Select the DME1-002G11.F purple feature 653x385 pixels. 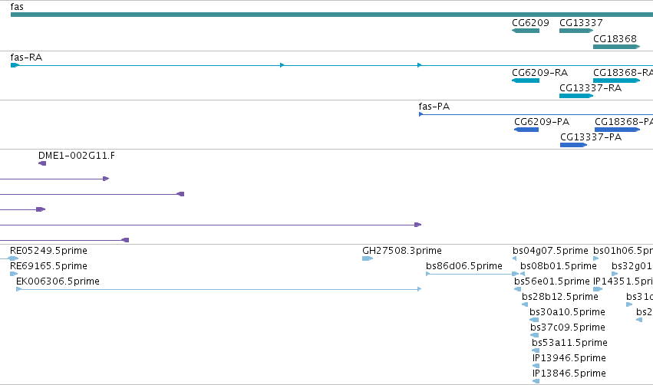(x=42, y=163)
